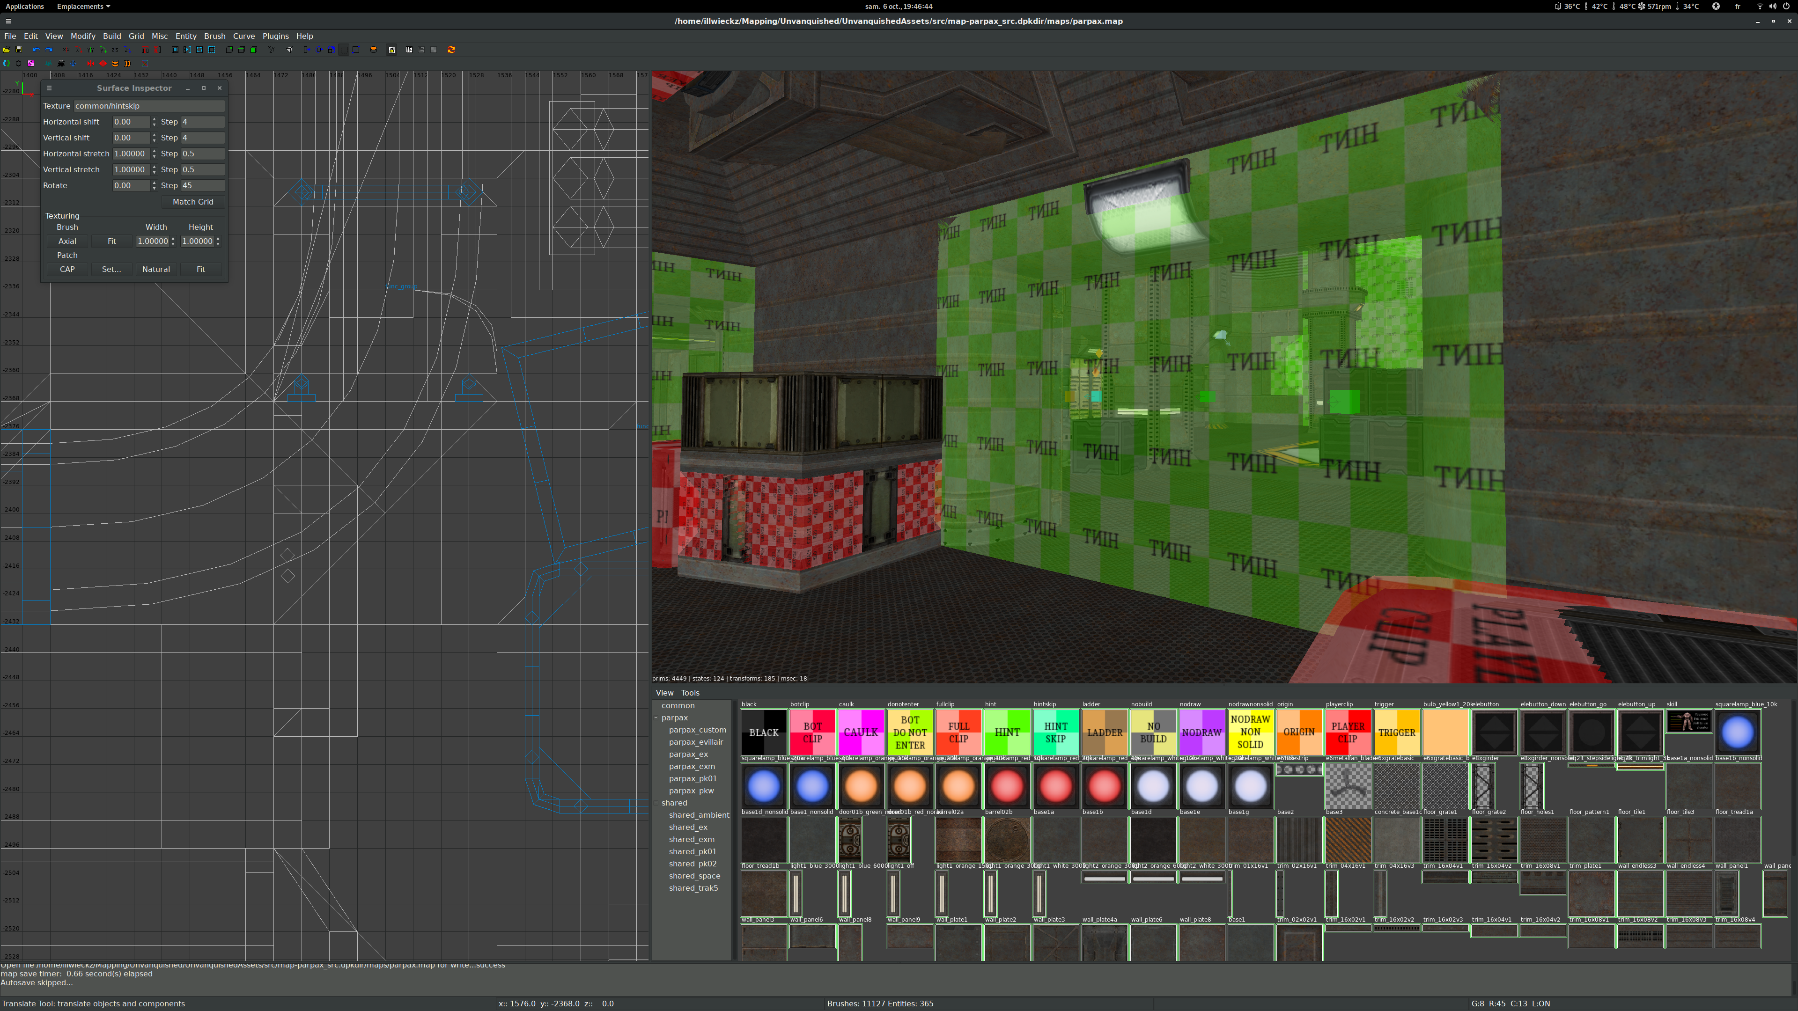Select the Clipper tool diagonal-line icon
1798x1011 pixels.
pos(356,50)
